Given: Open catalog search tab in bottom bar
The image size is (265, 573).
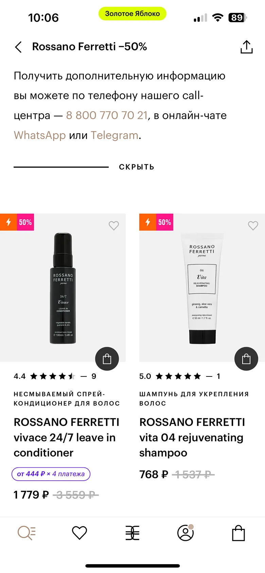Looking at the screenshot, I should point(26,533).
